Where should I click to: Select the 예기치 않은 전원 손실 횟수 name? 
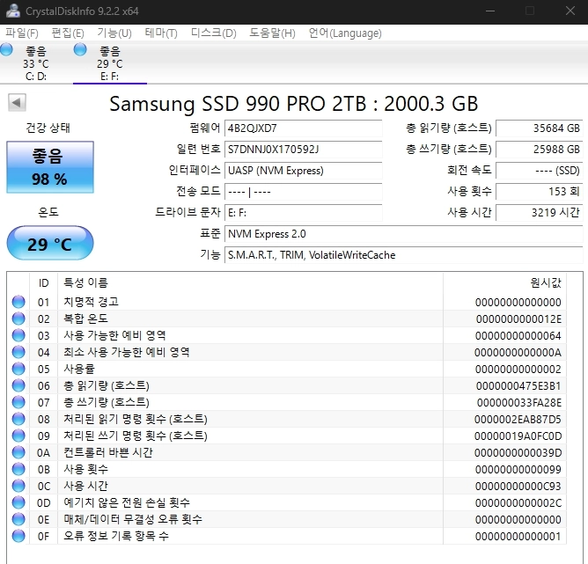click(x=127, y=502)
